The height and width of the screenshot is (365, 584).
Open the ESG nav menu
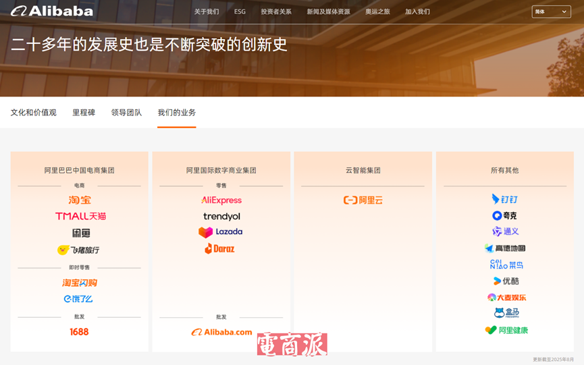[240, 11]
